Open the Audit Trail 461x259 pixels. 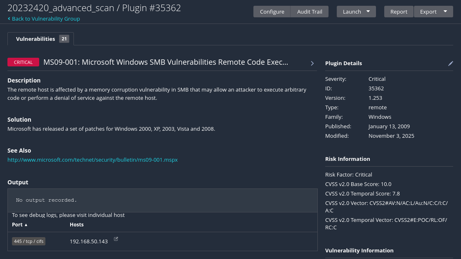pyautogui.click(x=310, y=12)
